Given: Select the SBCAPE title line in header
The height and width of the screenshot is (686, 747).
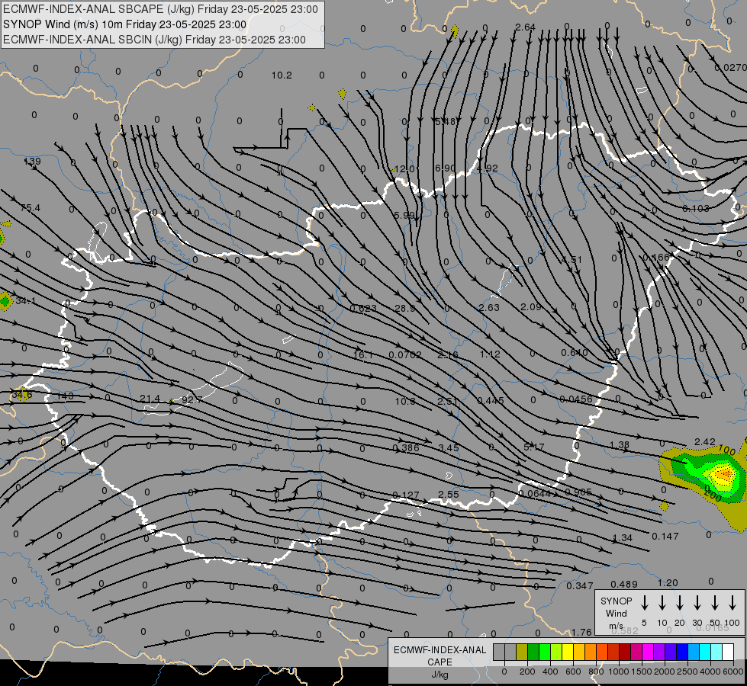Looking at the screenshot, I should 160,9.
